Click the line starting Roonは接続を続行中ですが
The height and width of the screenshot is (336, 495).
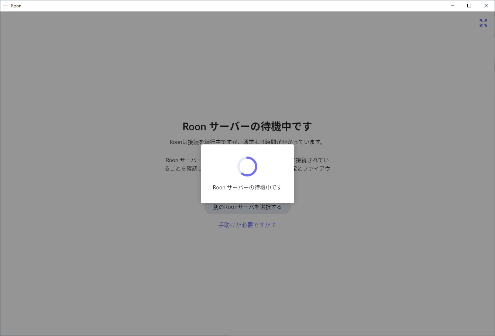[247, 142]
